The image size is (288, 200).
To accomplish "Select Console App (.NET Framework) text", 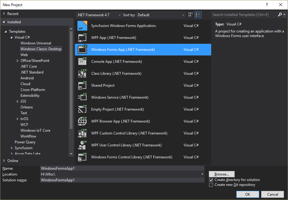I will tap(117, 62).
